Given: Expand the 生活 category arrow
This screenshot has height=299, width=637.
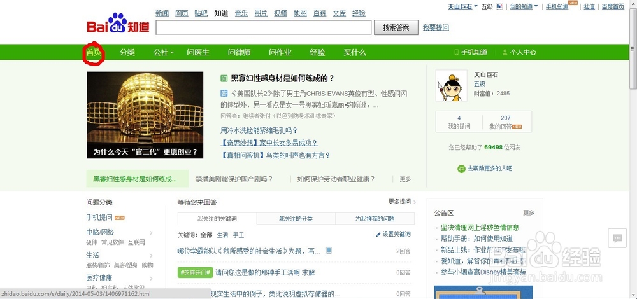Looking at the screenshot, I should tap(151, 256).
